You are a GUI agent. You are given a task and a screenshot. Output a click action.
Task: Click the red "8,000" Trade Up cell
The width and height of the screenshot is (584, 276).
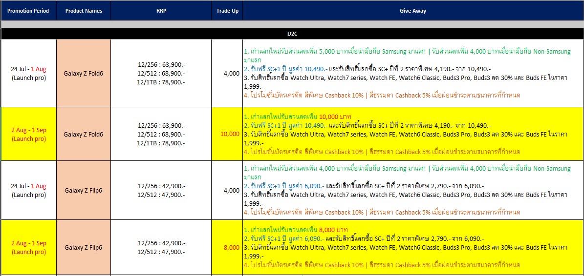(x=227, y=247)
